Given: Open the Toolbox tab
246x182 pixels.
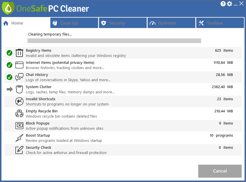Looking at the screenshot, I should point(220,23).
